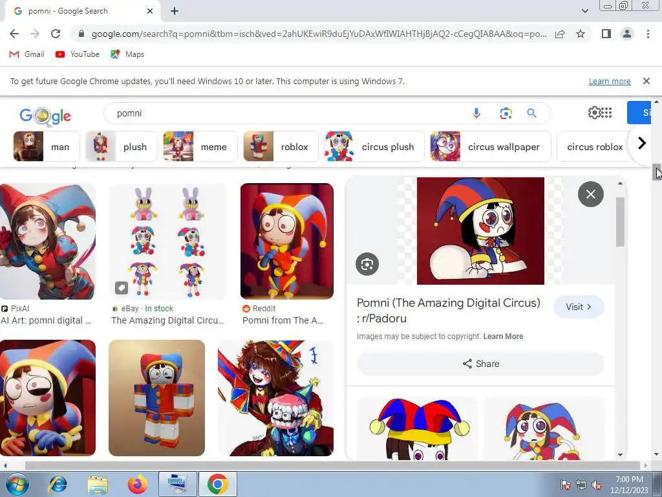The width and height of the screenshot is (662, 497).
Task: Go to Google home via logo
Action: 45,116
